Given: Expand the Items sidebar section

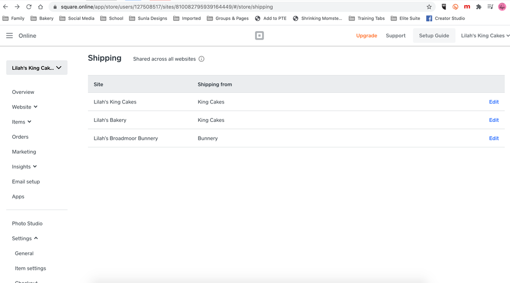Looking at the screenshot, I should tap(21, 122).
